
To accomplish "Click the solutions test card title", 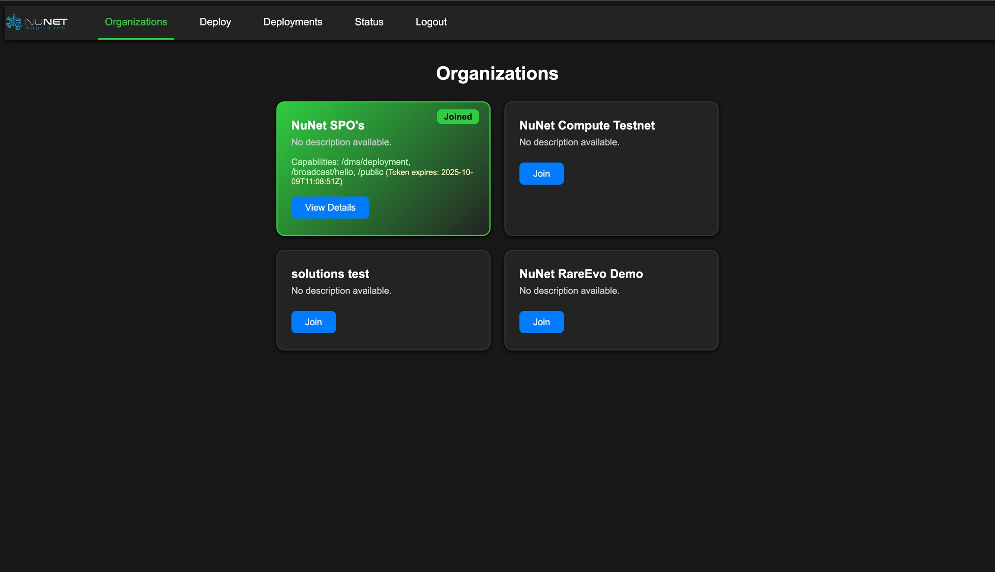I will click(x=330, y=274).
